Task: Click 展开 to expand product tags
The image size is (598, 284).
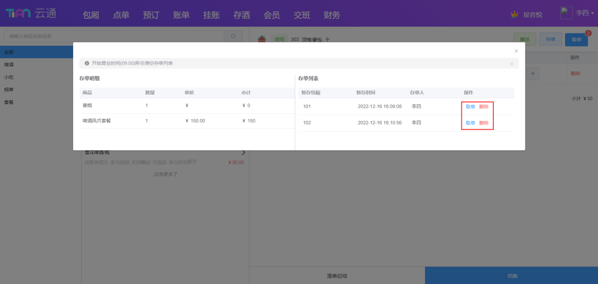Action: click(x=191, y=162)
